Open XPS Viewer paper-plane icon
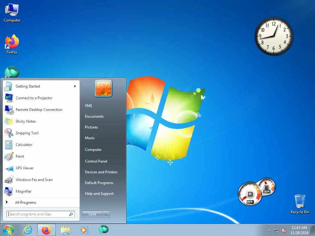The height and width of the screenshot is (236, 315). 9,168
